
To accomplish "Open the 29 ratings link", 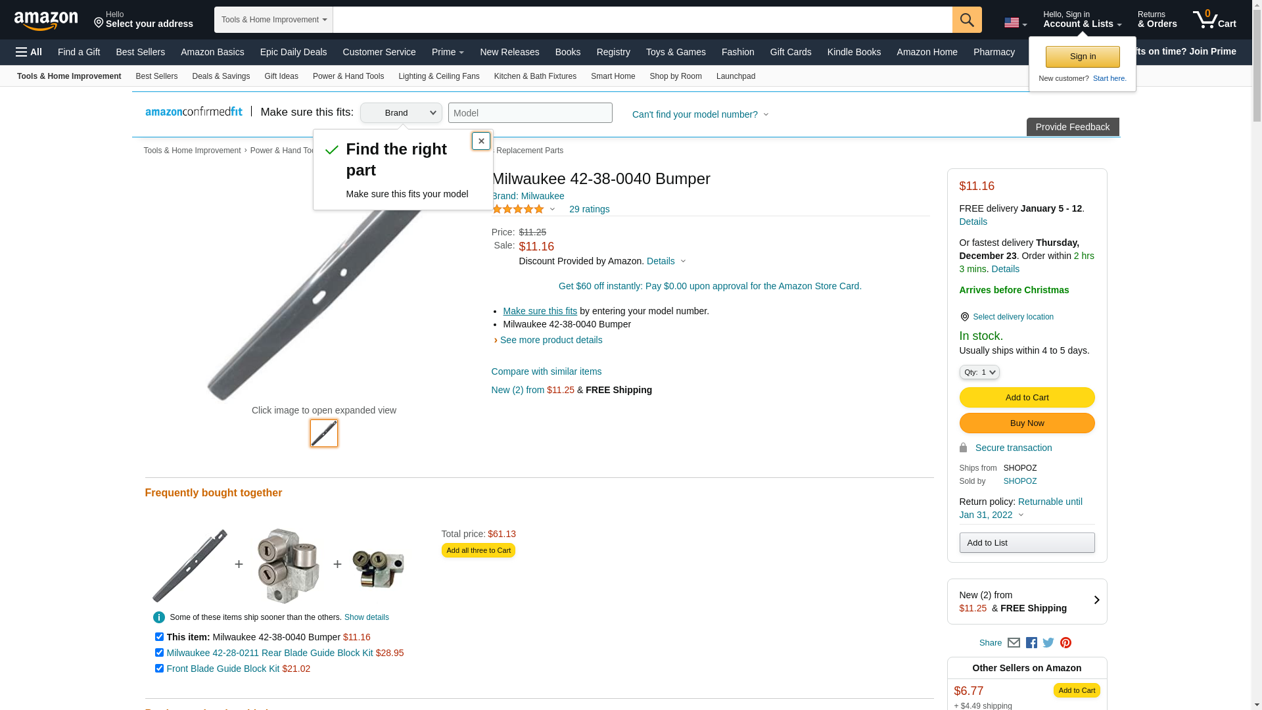I will coord(589,209).
